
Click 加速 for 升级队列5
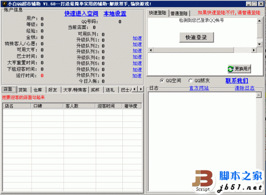137,63
